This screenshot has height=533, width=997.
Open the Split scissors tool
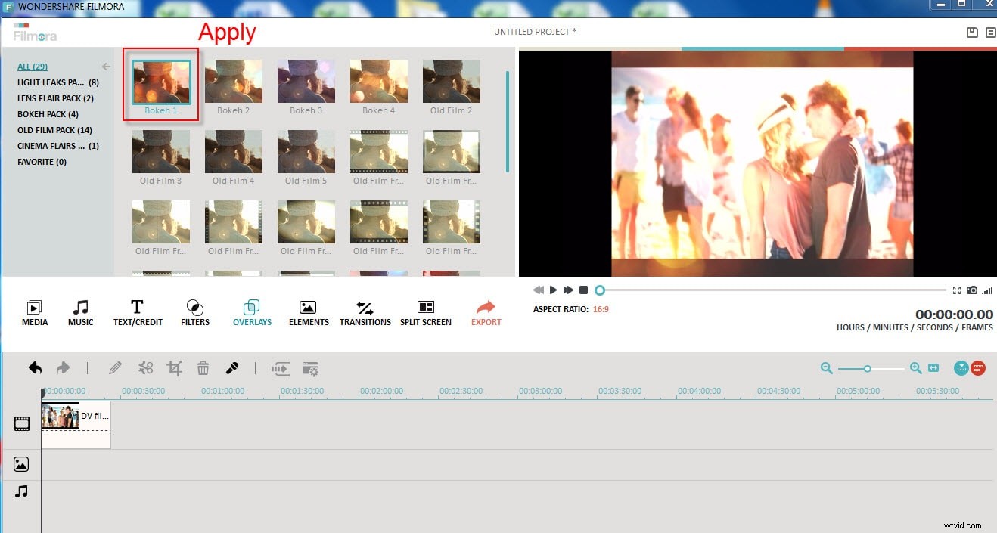point(145,368)
